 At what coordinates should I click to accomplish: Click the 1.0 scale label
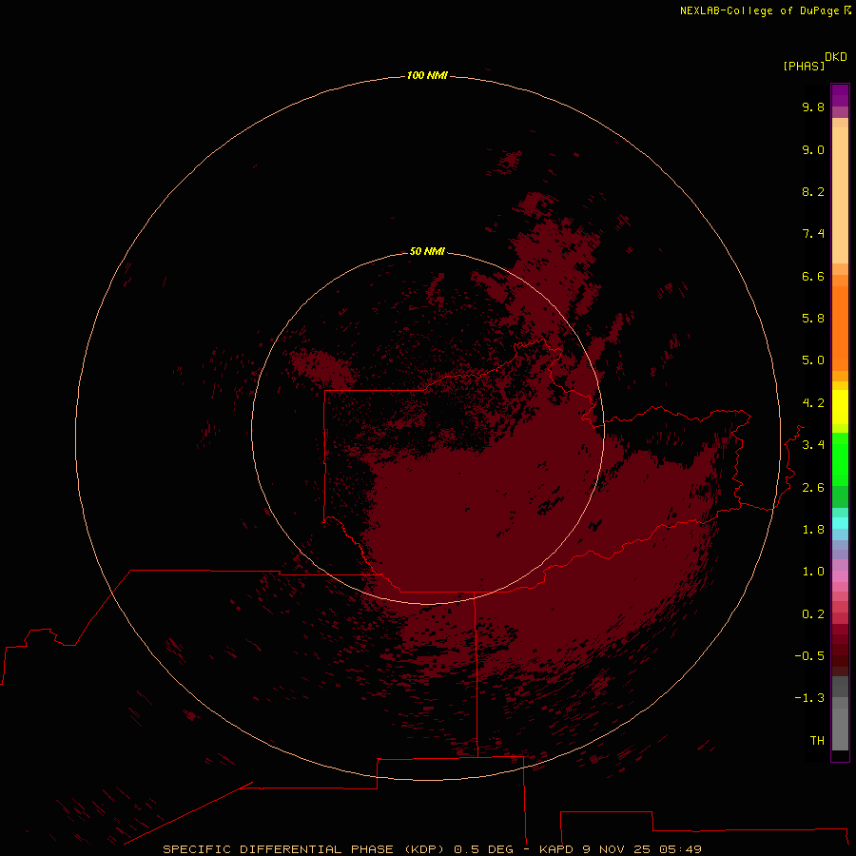(x=813, y=572)
